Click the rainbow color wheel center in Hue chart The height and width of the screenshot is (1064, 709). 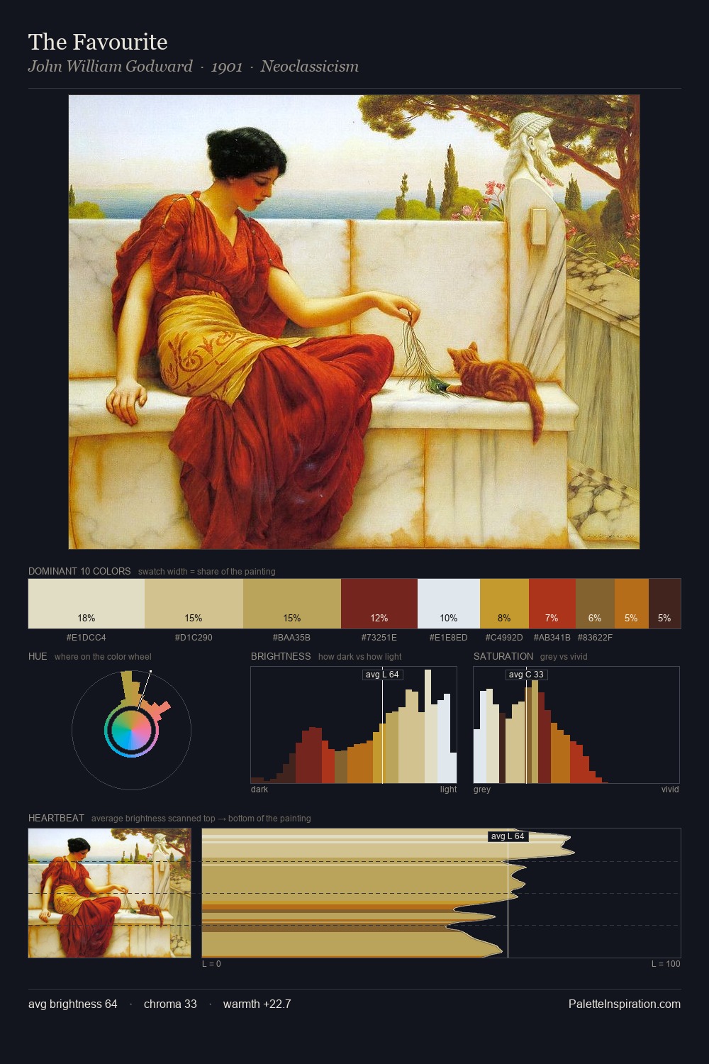click(x=131, y=731)
